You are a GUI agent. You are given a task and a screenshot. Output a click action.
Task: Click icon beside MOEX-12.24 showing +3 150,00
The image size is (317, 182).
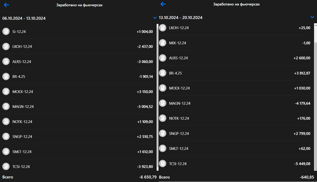pyautogui.click(x=6, y=91)
